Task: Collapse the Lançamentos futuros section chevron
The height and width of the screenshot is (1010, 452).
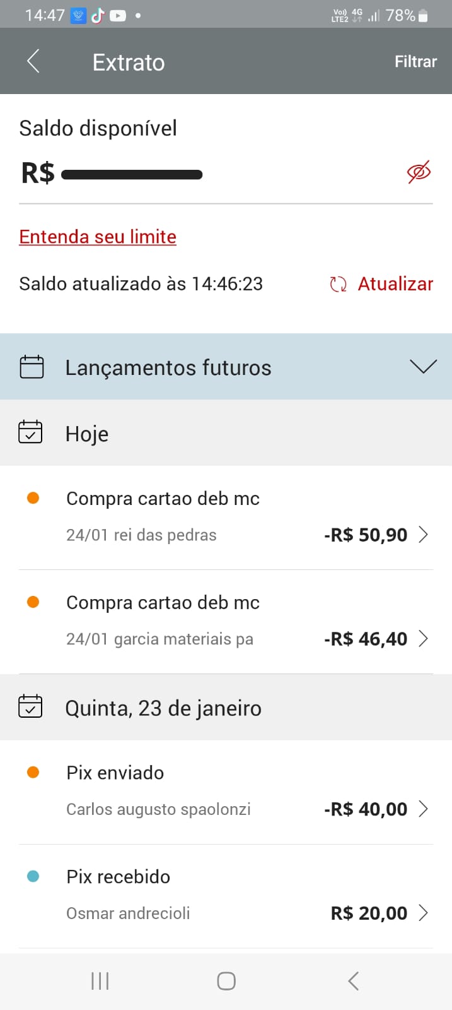Action: tap(424, 366)
